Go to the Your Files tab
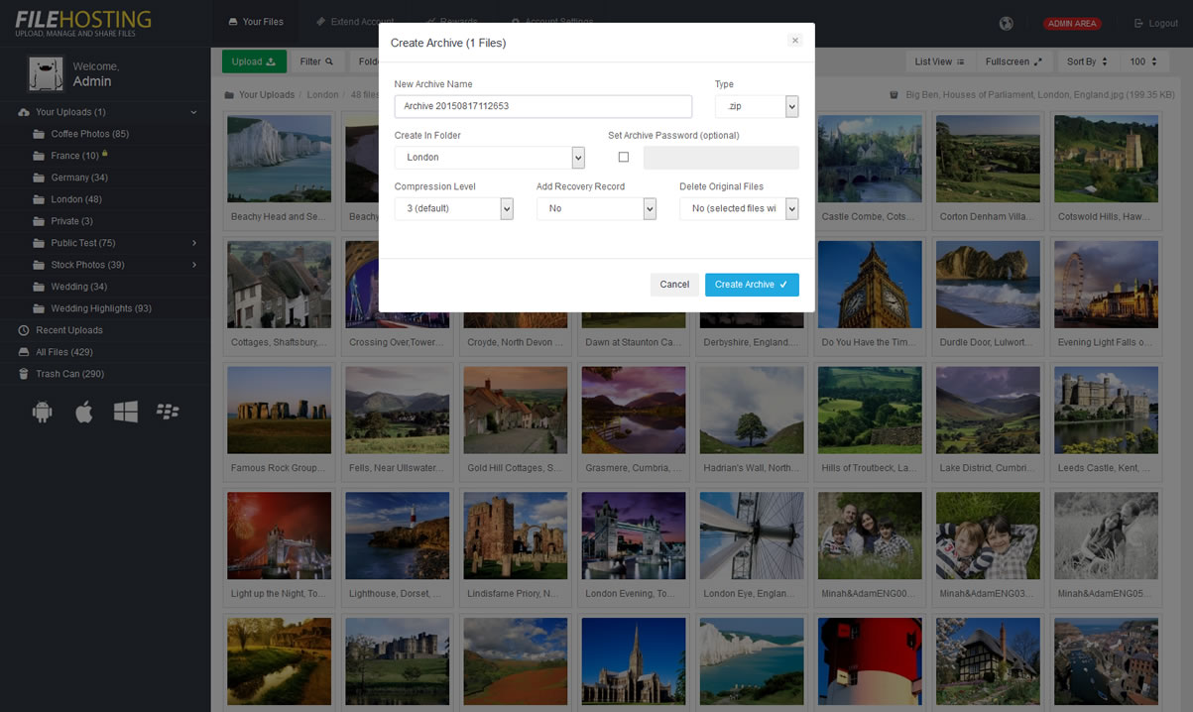1193x712 pixels. click(256, 22)
